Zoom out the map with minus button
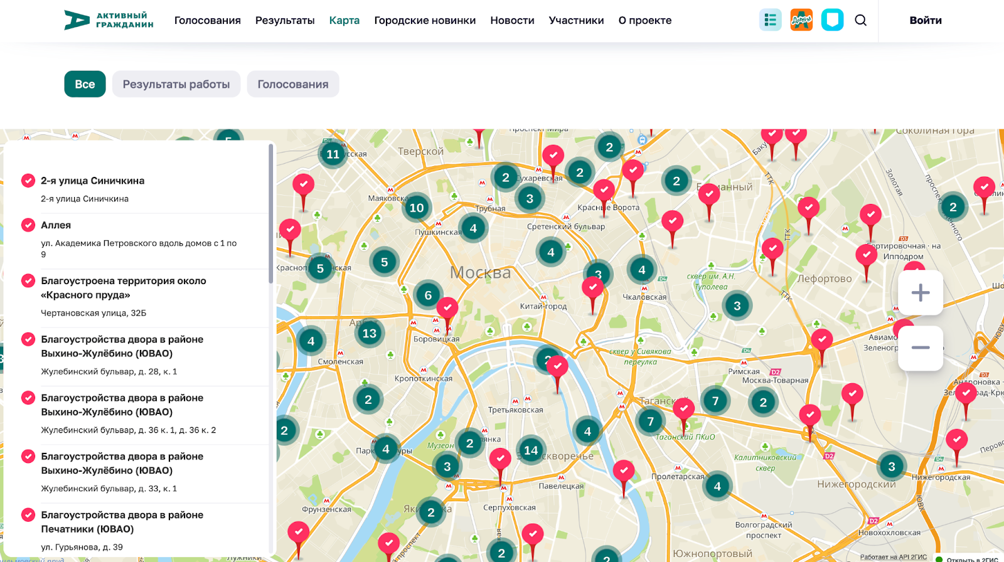The image size is (1004, 562). [x=920, y=348]
